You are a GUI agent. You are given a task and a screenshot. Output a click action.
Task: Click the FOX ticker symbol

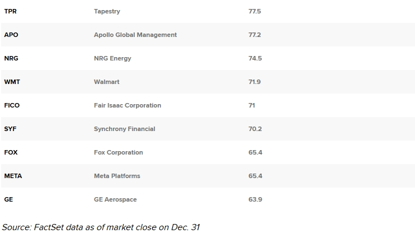coord(11,152)
